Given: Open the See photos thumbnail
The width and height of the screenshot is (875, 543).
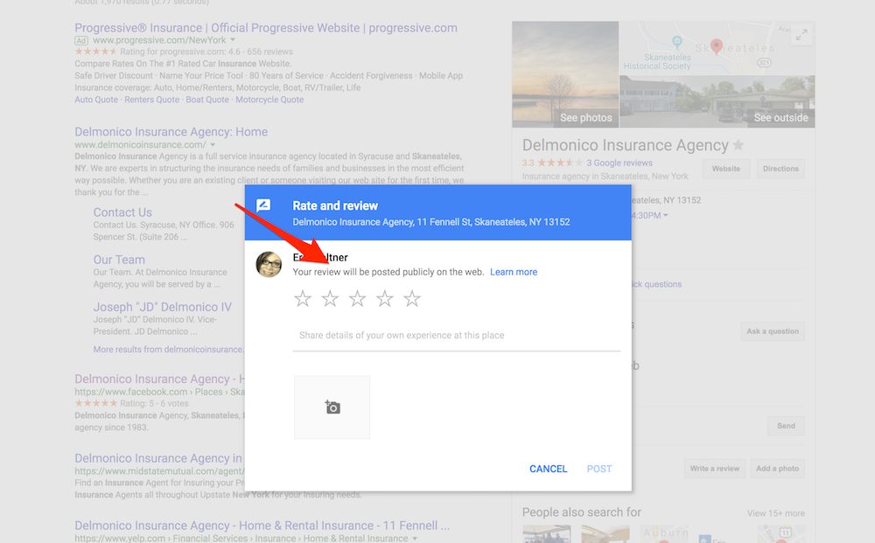Looking at the screenshot, I should pyautogui.click(x=565, y=74).
